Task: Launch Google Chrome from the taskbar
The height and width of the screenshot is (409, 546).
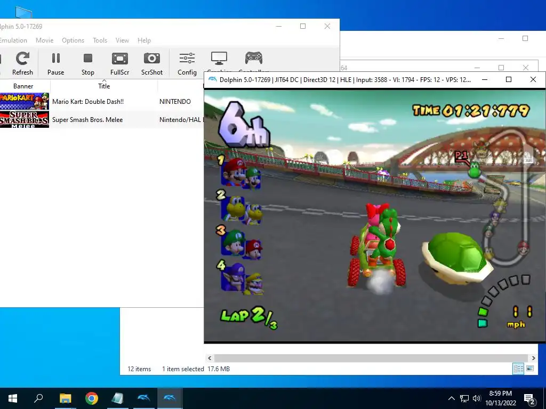Action: pyautogui.click(x=92, y=398)
